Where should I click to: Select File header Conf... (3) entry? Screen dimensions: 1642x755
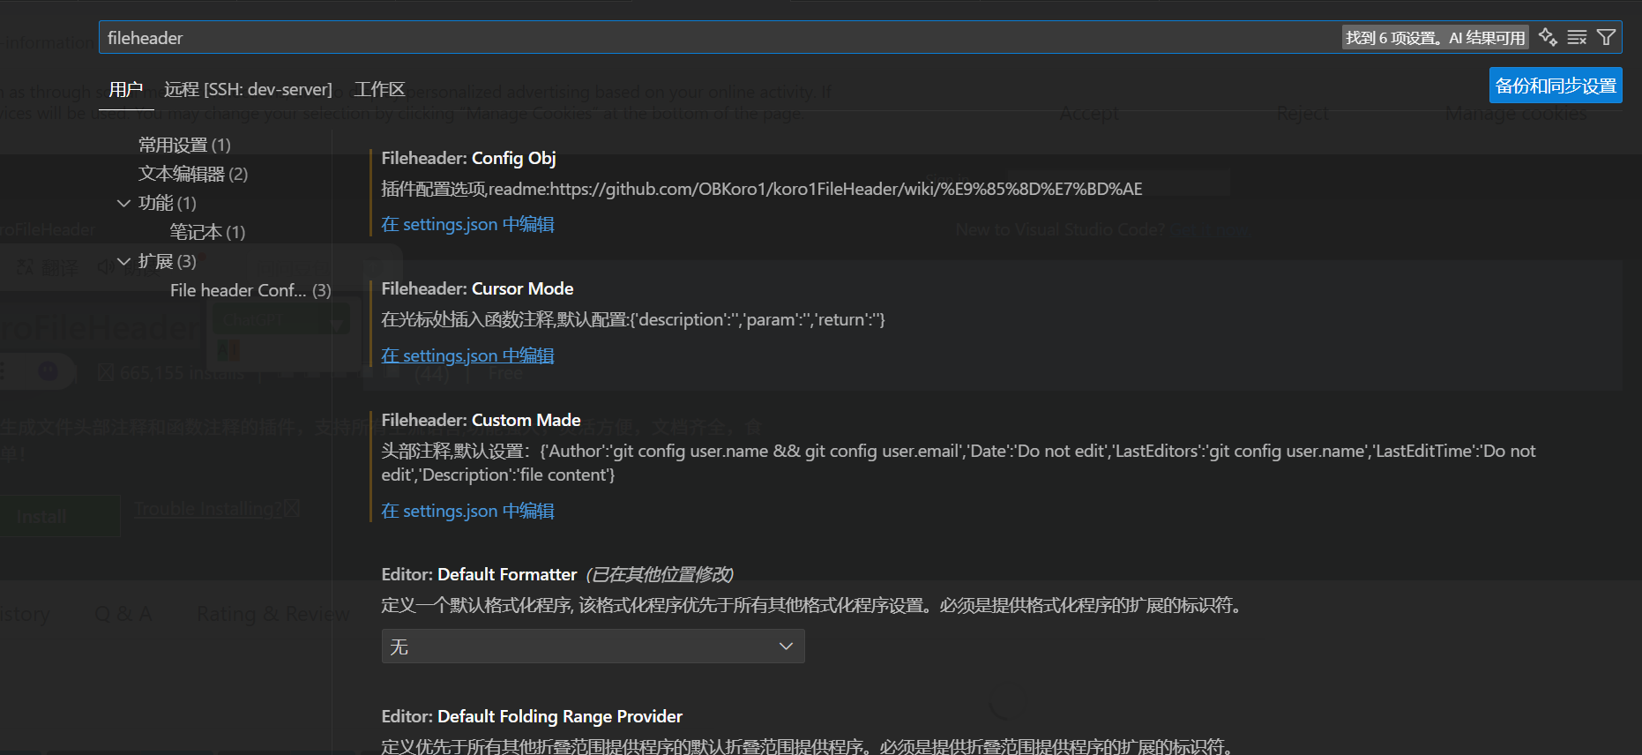coord(250,290)
